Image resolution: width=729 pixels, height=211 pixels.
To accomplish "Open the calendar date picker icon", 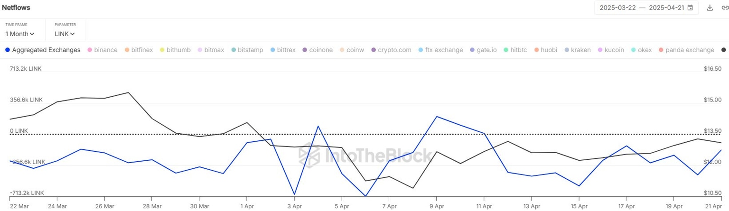I will 690,8.
